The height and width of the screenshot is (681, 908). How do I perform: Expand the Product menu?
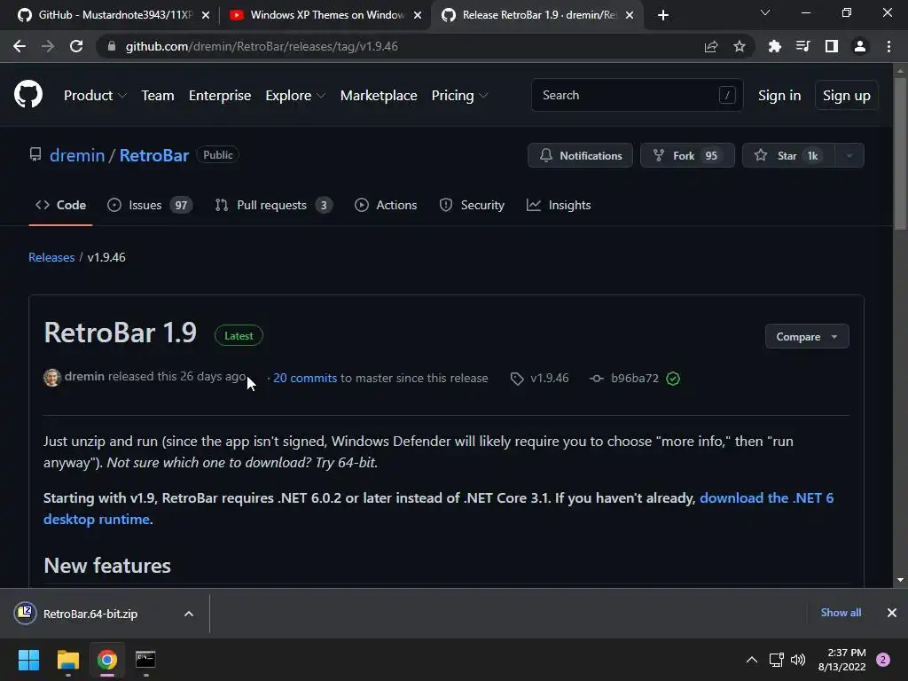click(x=95, y=96)
